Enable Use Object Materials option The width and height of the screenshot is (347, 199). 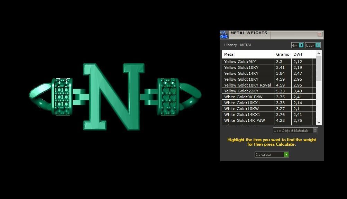pos(295,130)
